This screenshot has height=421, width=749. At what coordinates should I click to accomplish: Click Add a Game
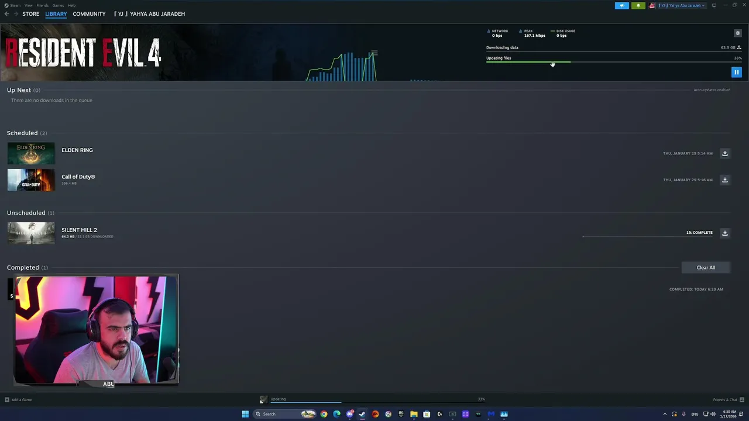18,400
